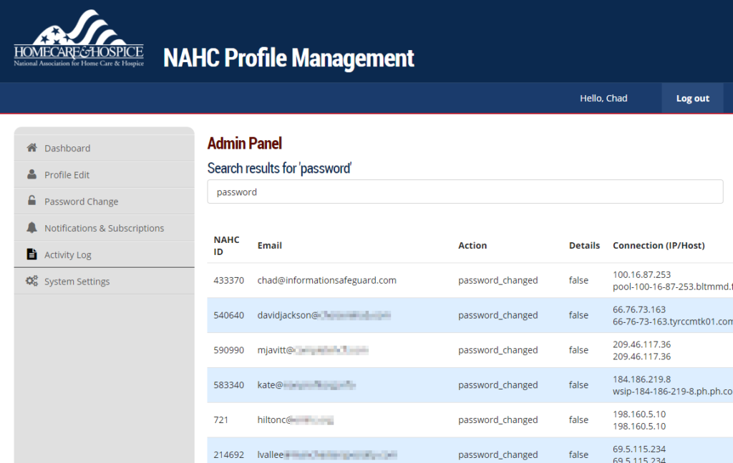Click the Connection (IP/Host) column header
The image size is (733, 463).
pyautogui.click(x=659, y=245)
